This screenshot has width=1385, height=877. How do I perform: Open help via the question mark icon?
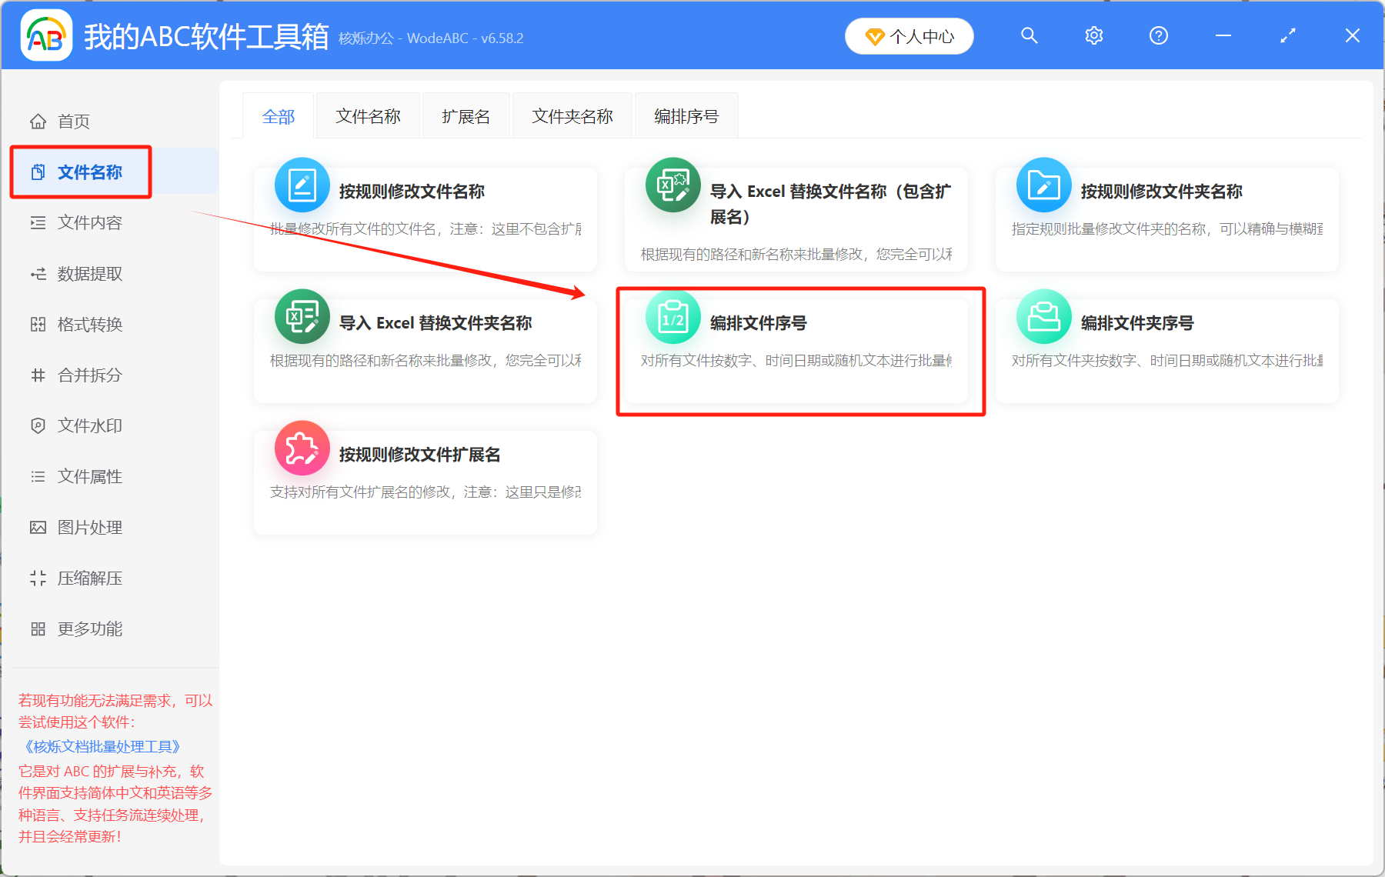coord(1158,35)
